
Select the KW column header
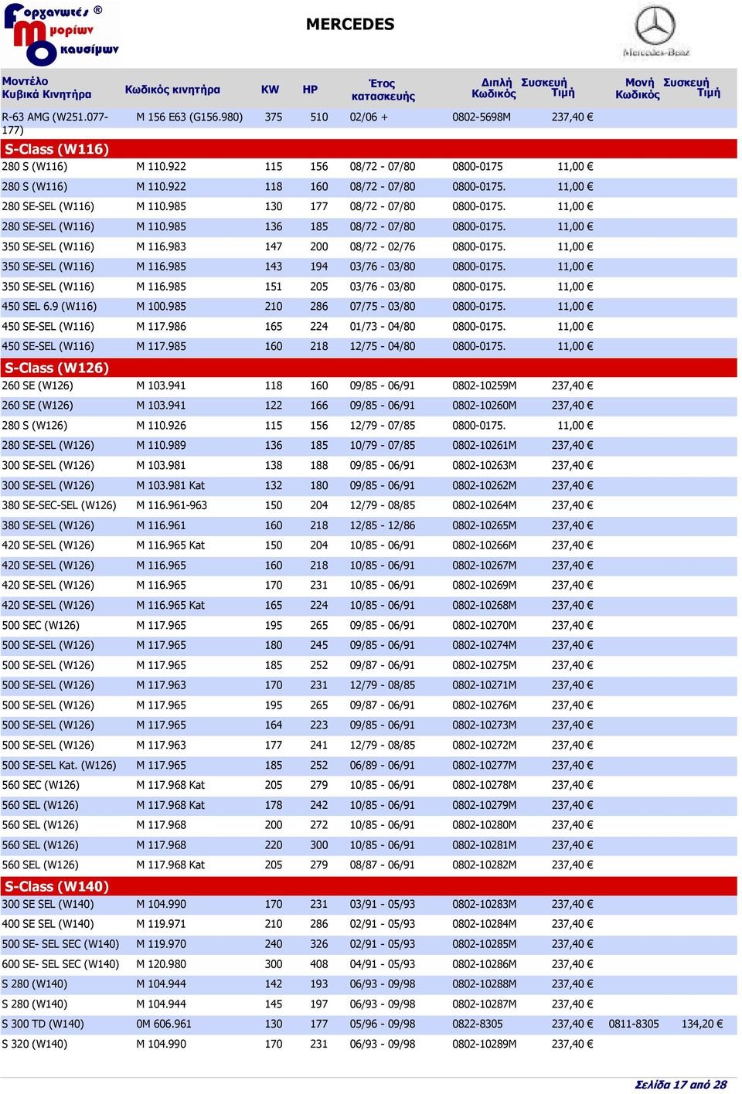click(x=270, y=90)
